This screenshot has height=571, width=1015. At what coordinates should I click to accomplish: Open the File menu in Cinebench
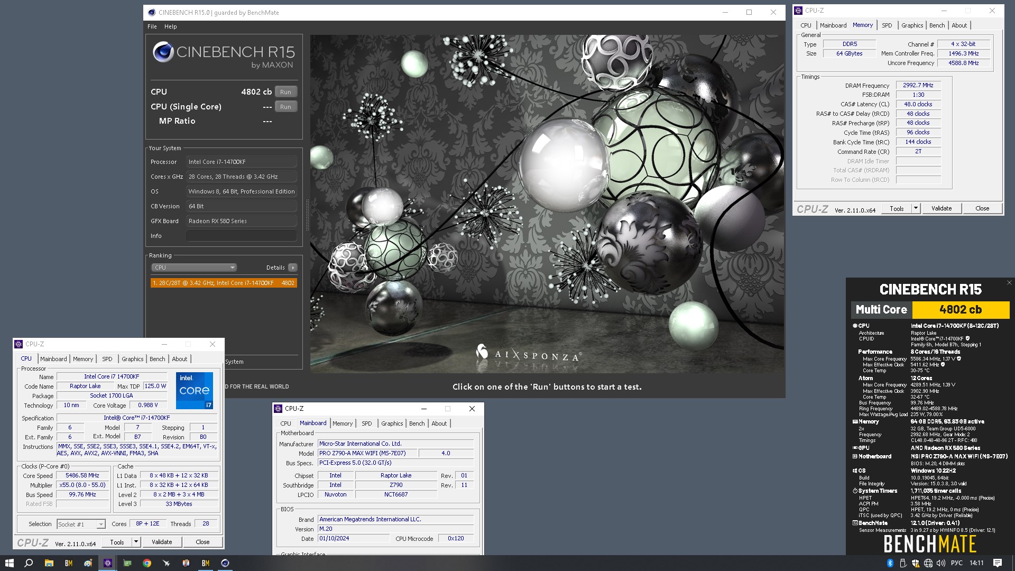tap(152, 26)
